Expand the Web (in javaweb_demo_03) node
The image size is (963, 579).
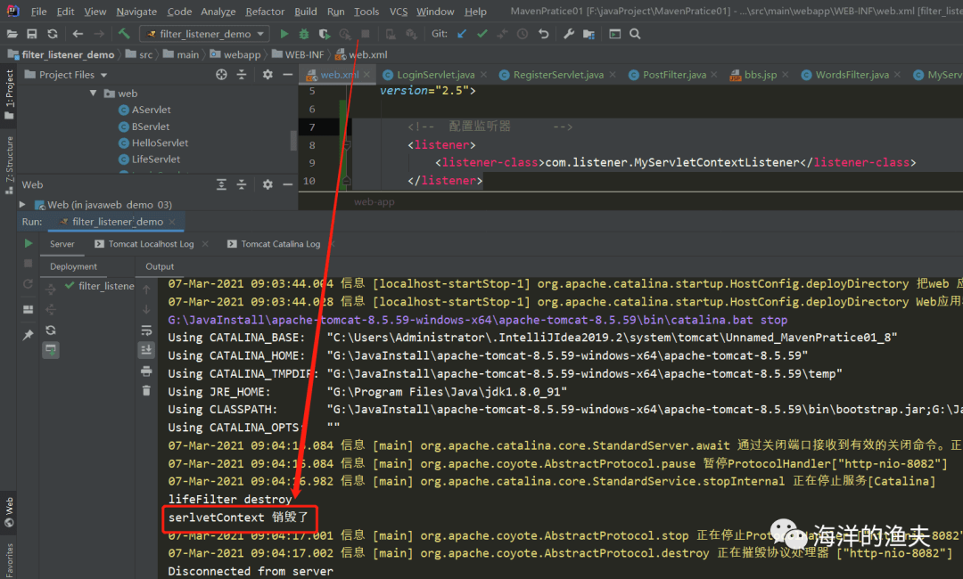tap(22, 205)
